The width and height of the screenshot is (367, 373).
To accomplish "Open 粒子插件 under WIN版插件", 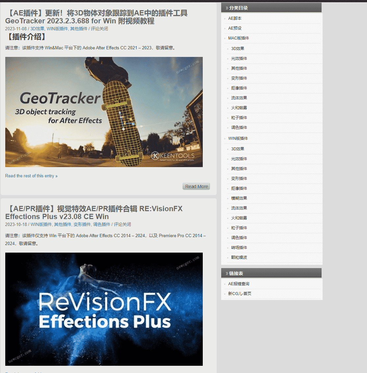I will point(239,228).
